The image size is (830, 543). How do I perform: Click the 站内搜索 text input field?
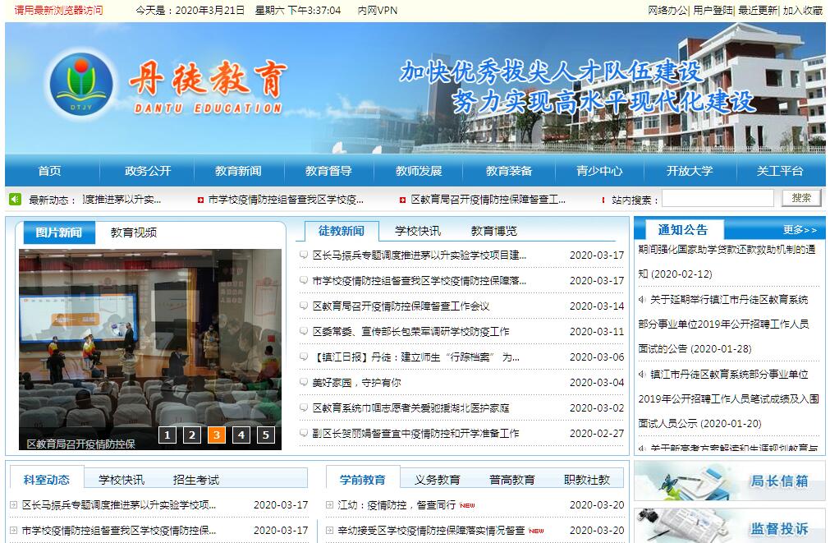tap(717, 199)
